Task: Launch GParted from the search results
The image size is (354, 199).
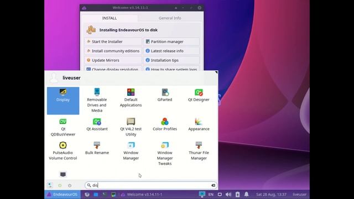Action: click(165, 95)
